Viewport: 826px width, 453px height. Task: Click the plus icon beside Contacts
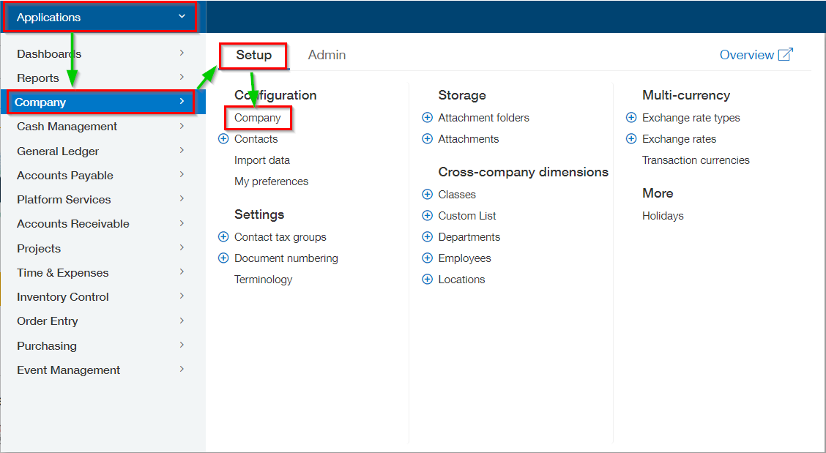[223, 138]
